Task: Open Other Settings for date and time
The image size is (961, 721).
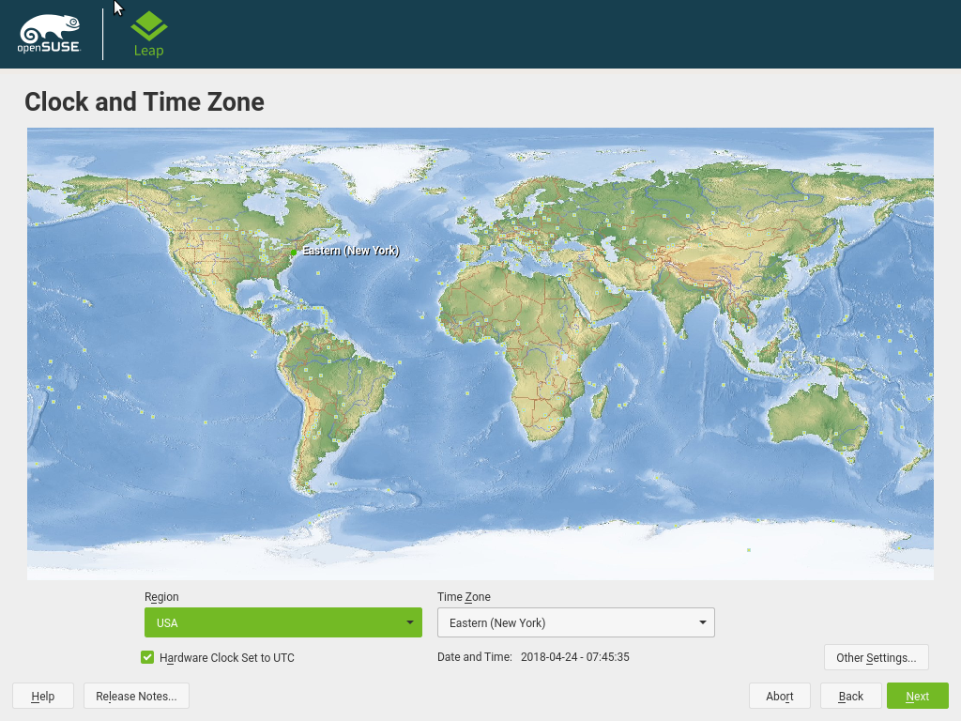Action: [876, 657]
